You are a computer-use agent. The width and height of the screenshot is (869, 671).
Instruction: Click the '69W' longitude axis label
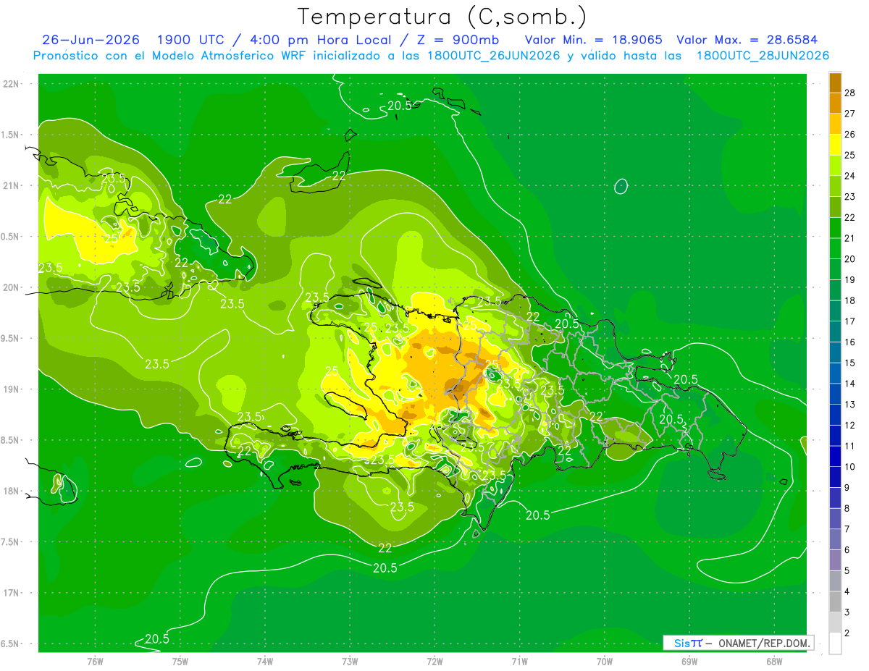(689, 661)
